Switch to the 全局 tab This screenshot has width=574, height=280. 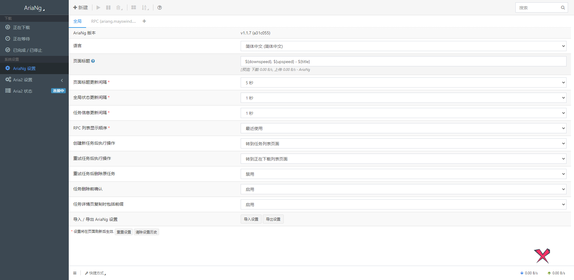click(77, 21)
